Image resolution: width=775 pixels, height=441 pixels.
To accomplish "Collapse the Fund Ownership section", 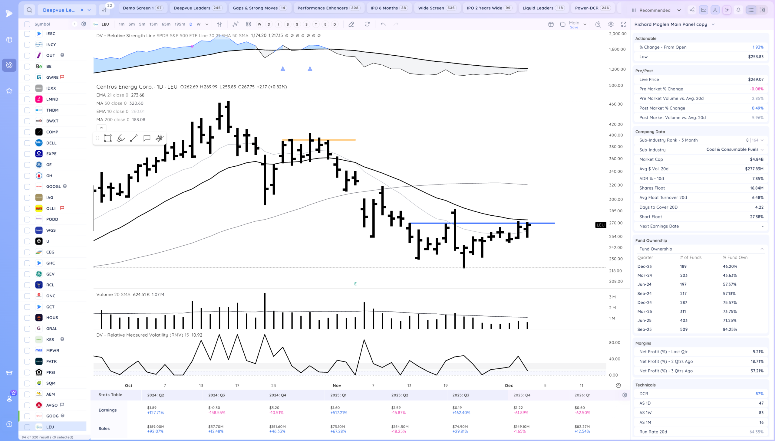I will [762, 249].
